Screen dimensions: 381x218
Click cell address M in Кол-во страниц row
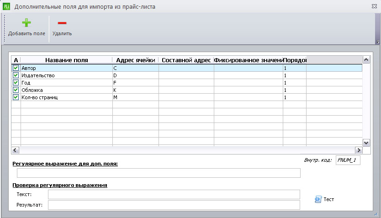tap(136, 97)
